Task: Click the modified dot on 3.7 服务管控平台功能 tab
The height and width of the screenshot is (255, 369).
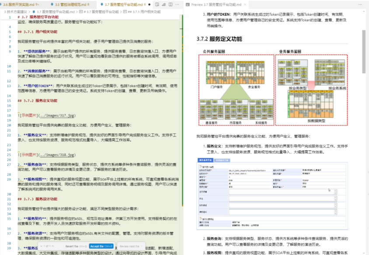Action: tap(150, 4)
